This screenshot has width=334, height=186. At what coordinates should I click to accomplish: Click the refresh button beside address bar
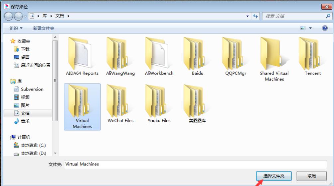click(x=255, y=16)
